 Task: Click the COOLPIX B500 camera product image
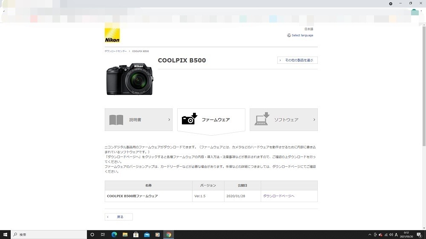point(130,79)
